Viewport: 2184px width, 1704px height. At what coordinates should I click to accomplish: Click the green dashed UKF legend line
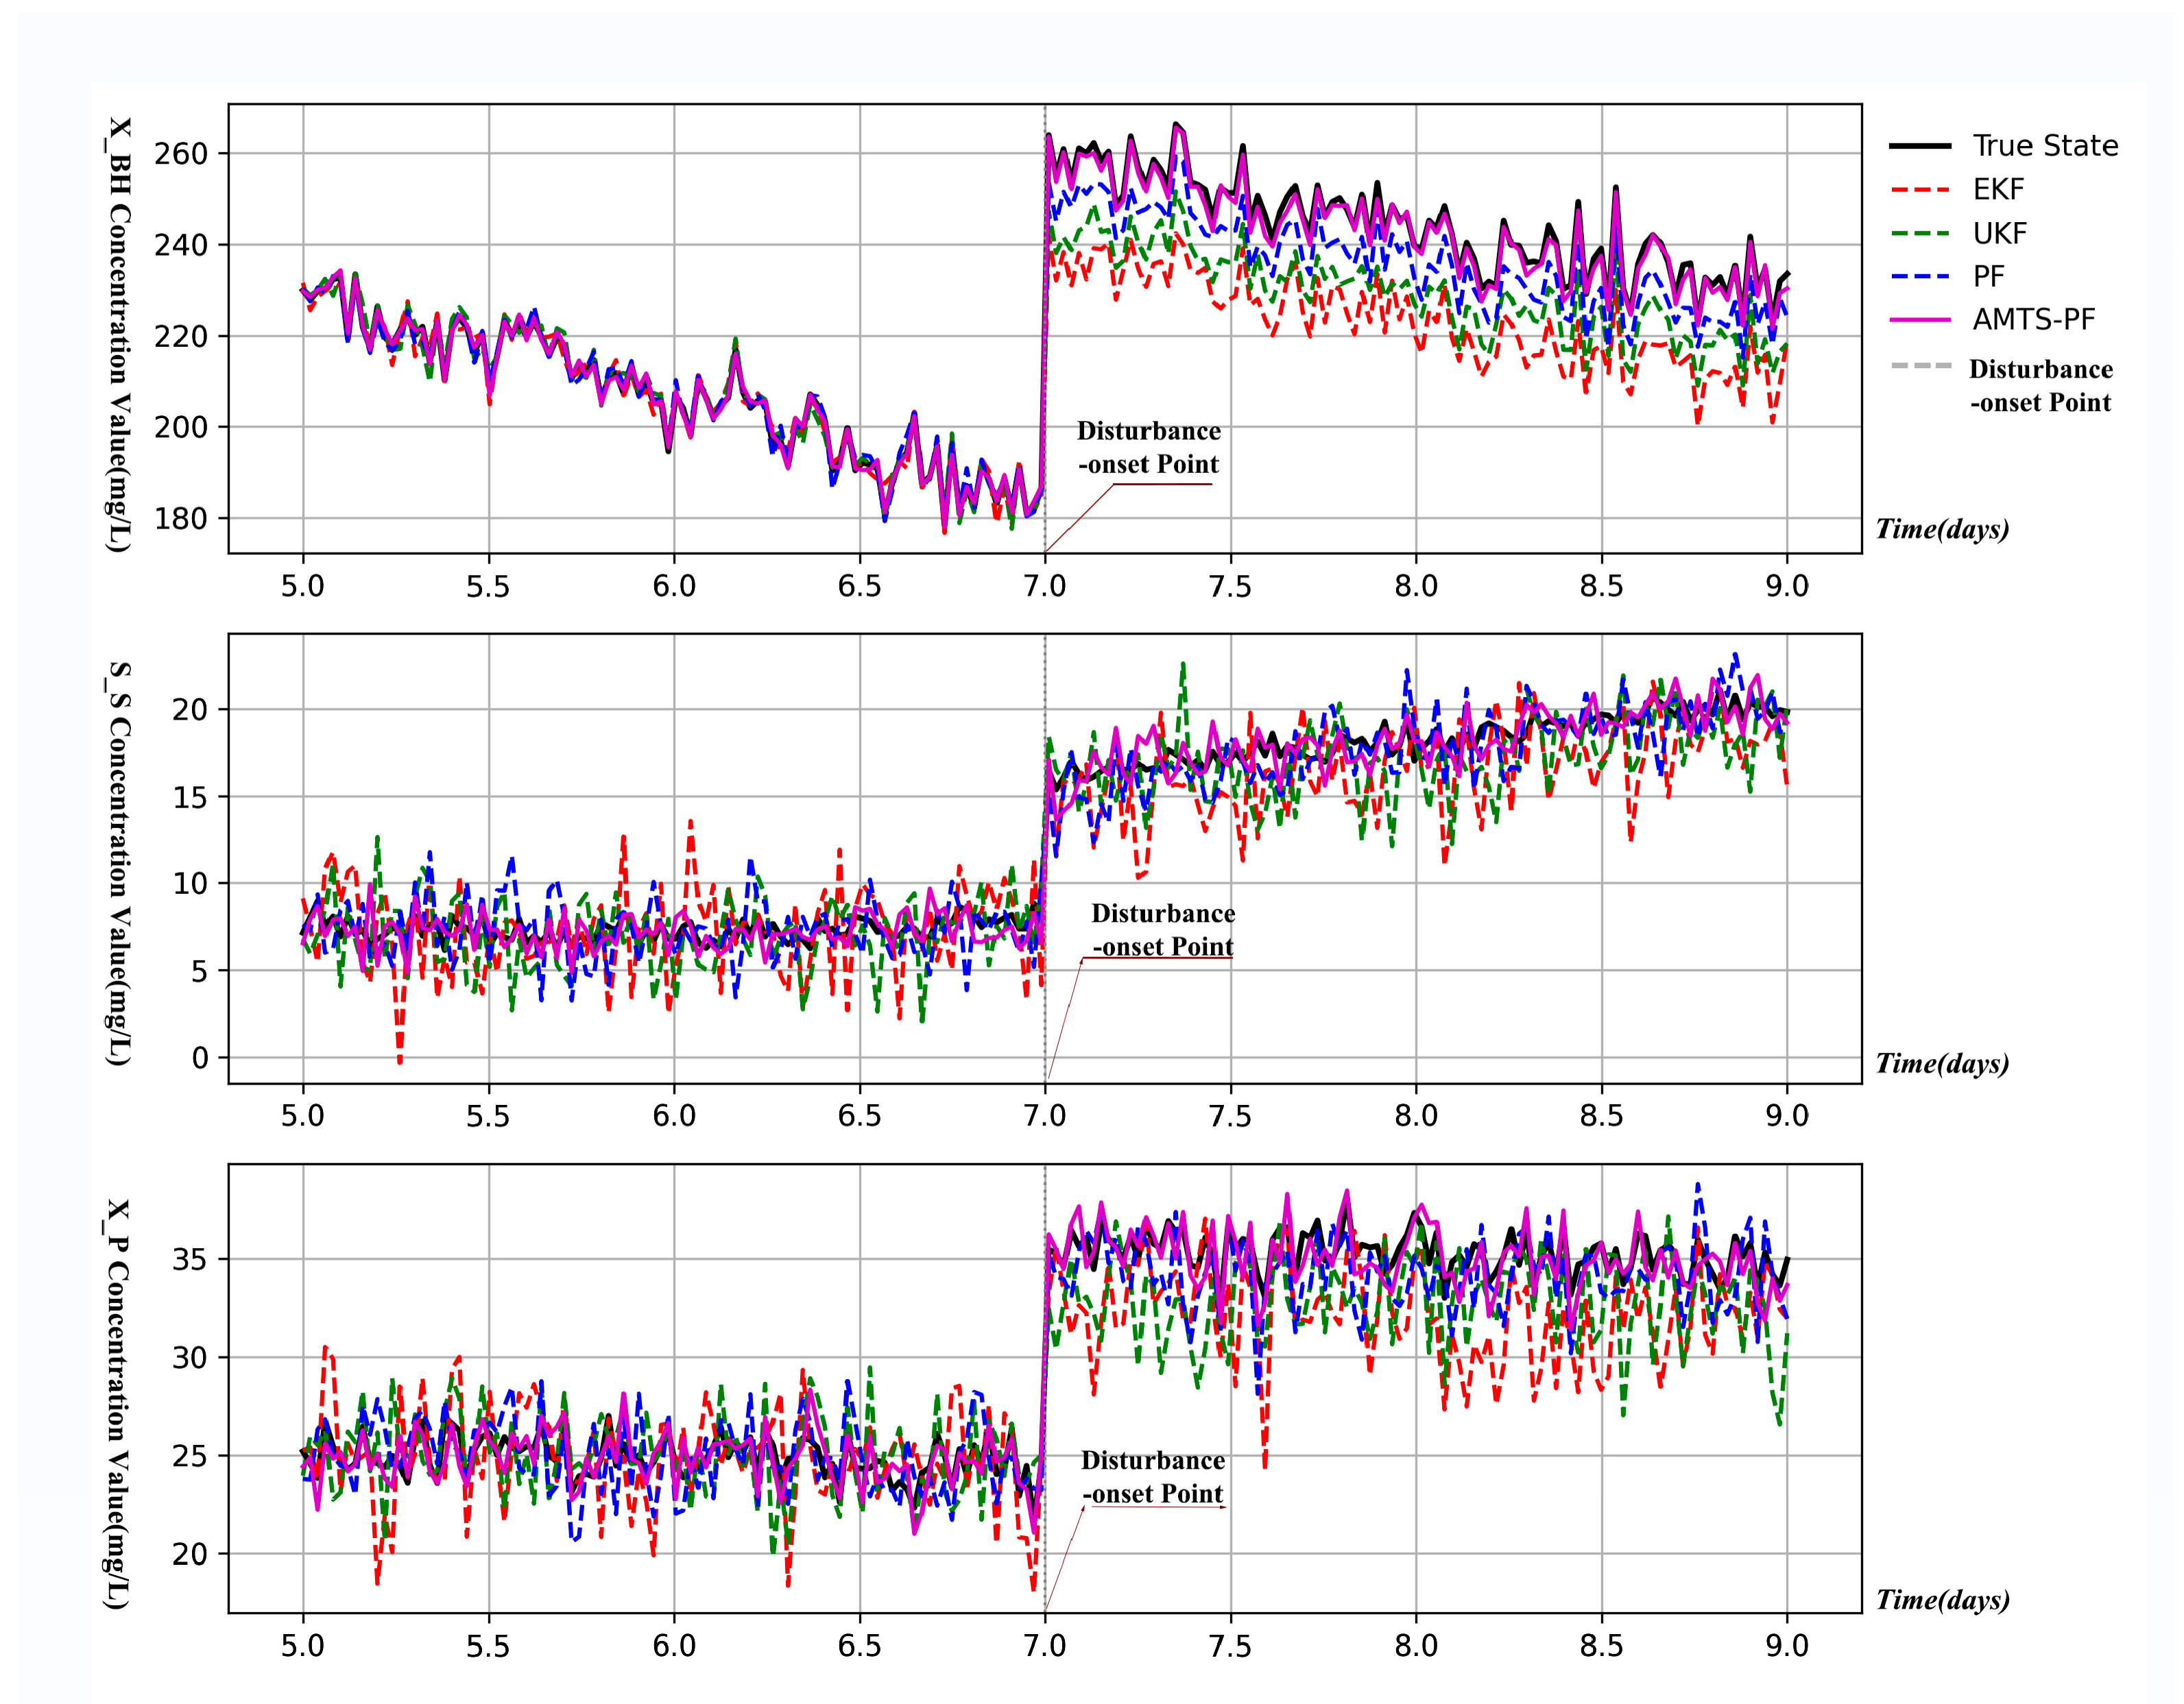click(x=1920, y=234)
